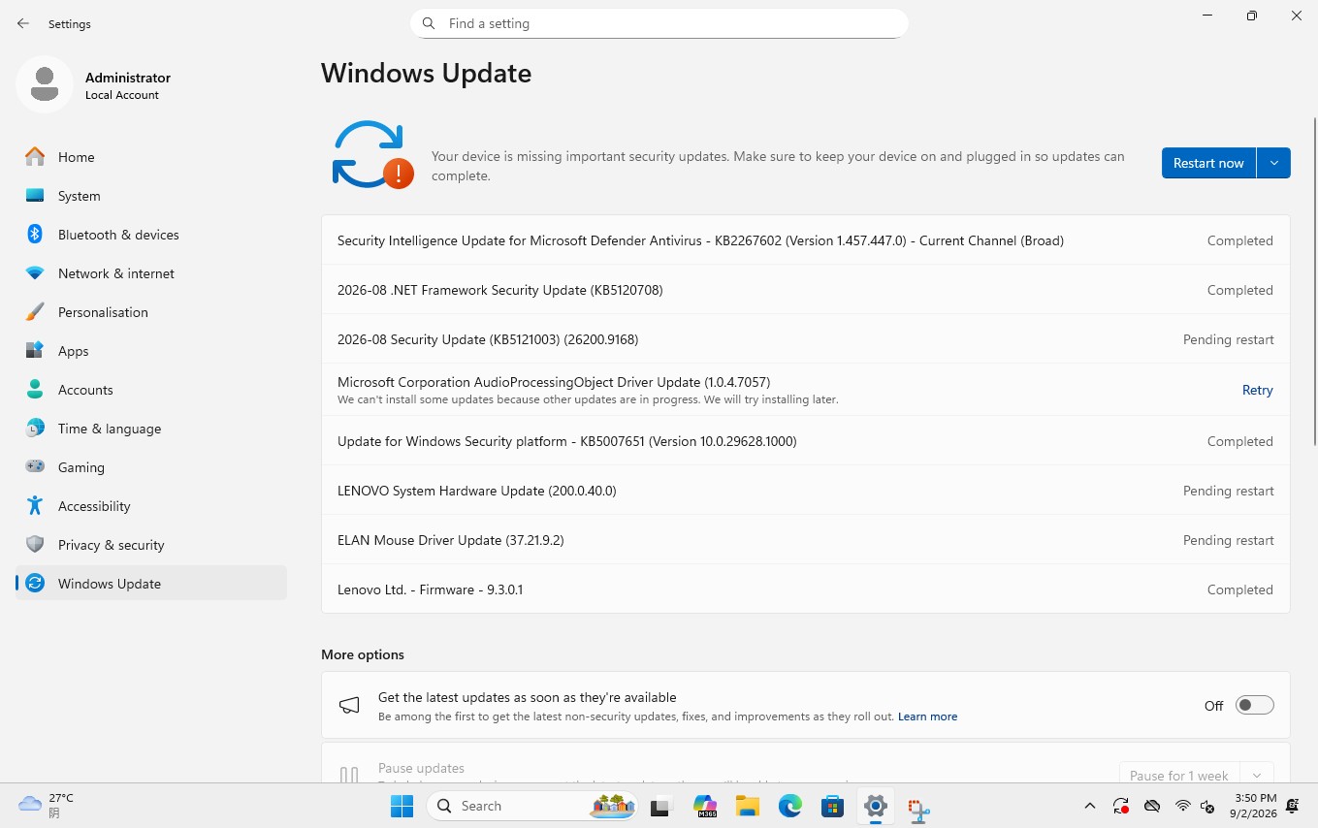Launch Microsoft Edge from the taskbar

click(x=790, y=806)
